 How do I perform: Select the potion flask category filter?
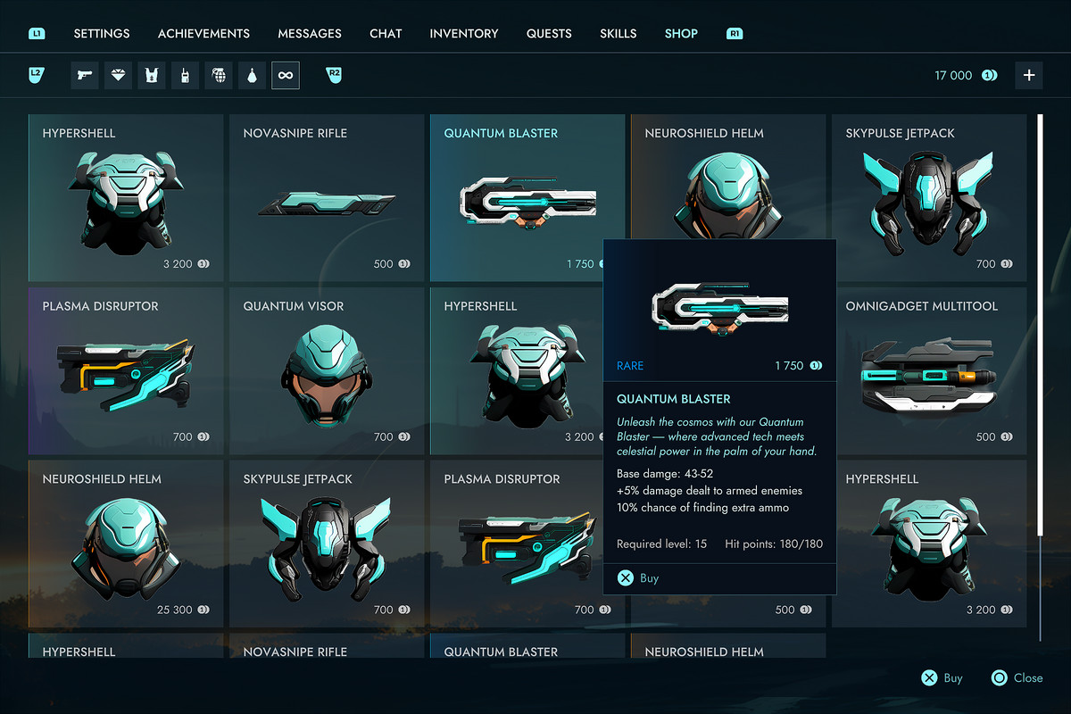point(252,75)
